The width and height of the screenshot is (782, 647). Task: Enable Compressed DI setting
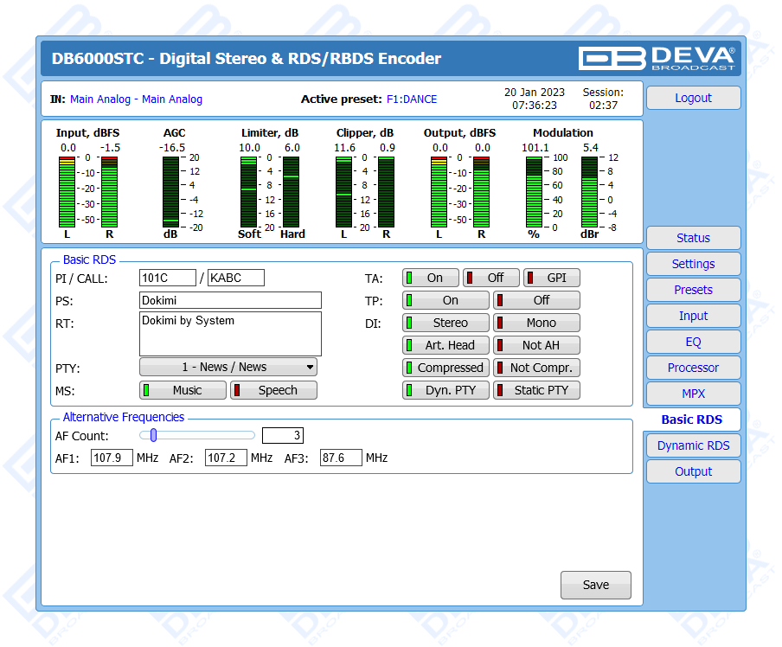click(445, 368)
